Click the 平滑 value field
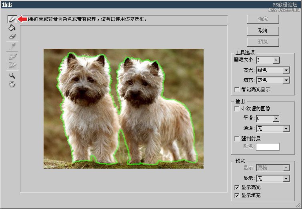302x209 pixels. tap(265, 118)
